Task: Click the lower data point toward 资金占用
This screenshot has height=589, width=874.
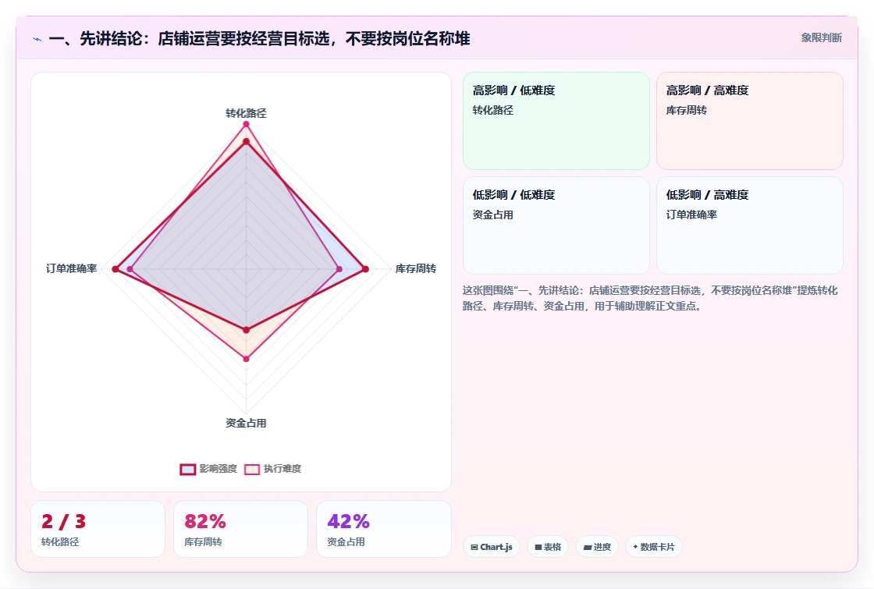Action: (x=246, y=359)
